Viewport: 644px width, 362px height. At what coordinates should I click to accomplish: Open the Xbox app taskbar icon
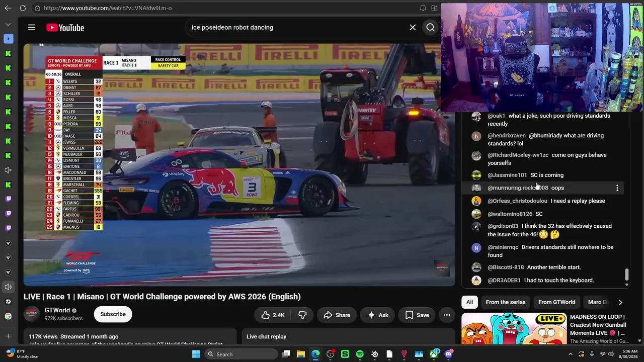433,354
